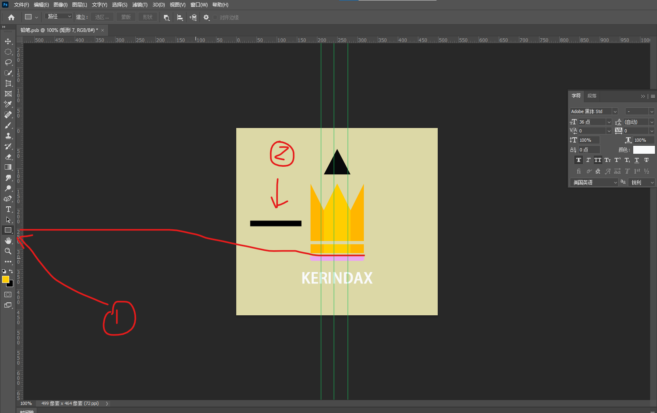
Task: Select the History Brush tool
Action: pyautogui.click(x=8, y=146)
